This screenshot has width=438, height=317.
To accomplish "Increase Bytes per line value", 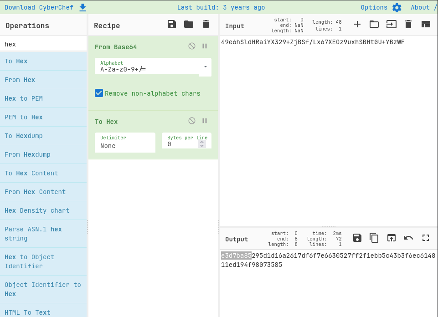I will [202, 142].
